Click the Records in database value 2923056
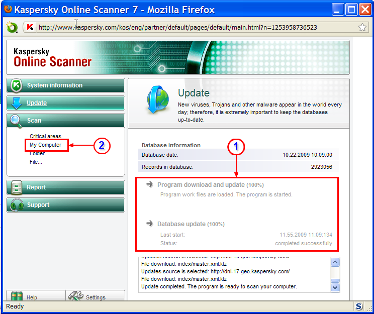 pos(322,167)
